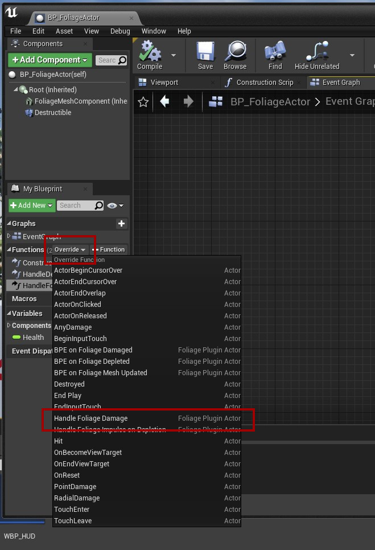This screenshot has height=550, width=375.
Task: Select FoliageMeshComponent in the component tree
Action: (76, 101)
